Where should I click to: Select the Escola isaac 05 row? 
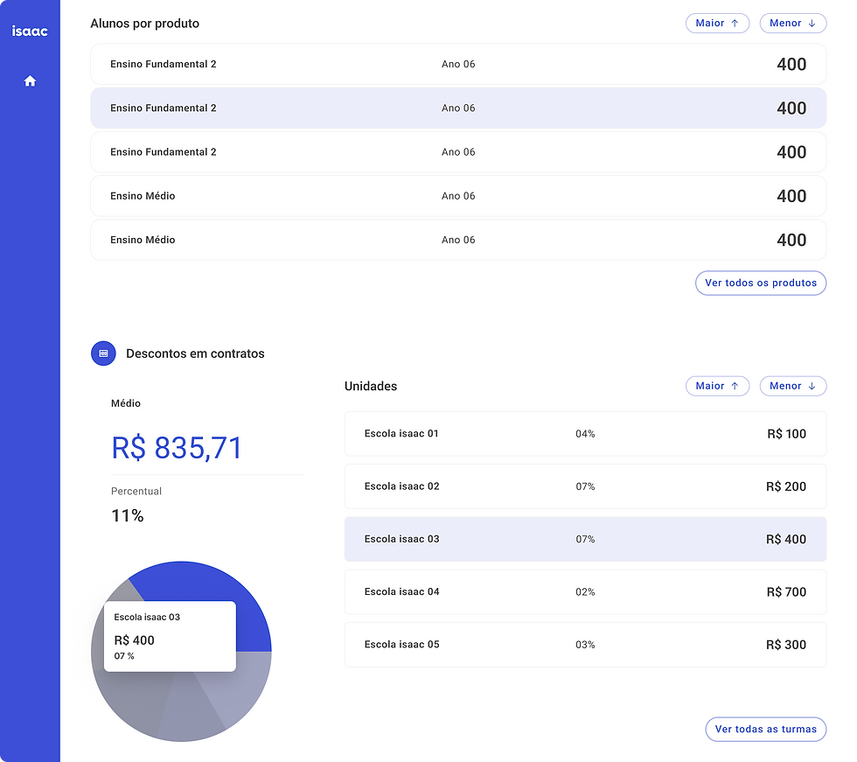point(585,645)
